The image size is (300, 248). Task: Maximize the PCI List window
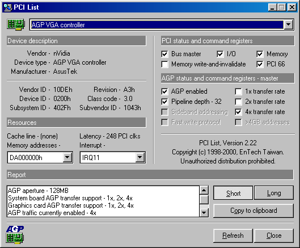[x=281, y=7]
